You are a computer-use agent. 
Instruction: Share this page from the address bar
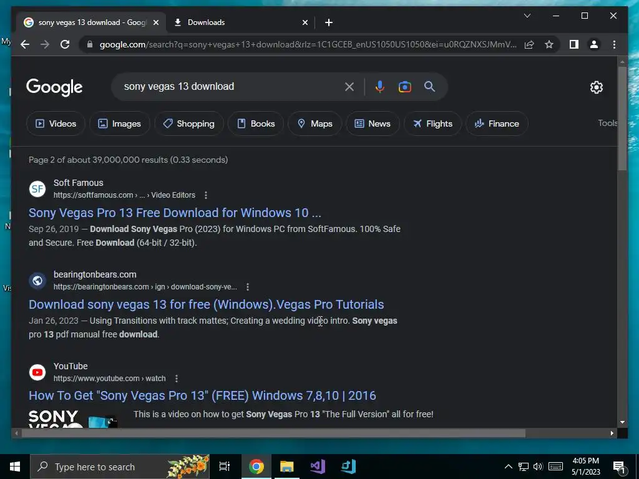tap(529, 44)
